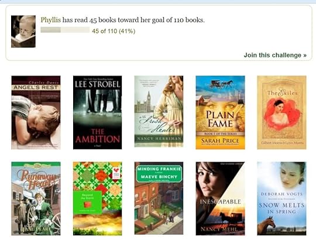This screenshot has height=240, width=316.
Task: Click the Deborah Vogts author name on cover
Action: tap(281, 194)
